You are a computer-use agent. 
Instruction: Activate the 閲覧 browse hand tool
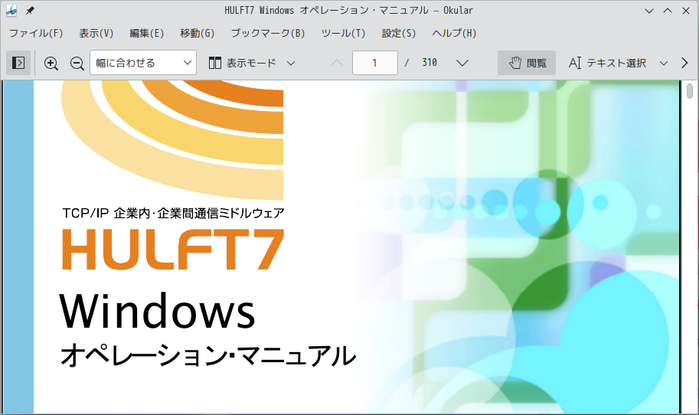pos(527,63)
